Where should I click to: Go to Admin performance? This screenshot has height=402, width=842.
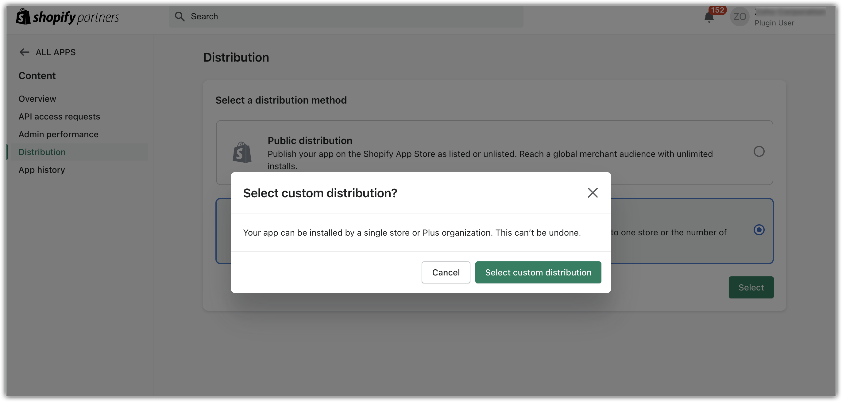(x=58, y=135)
